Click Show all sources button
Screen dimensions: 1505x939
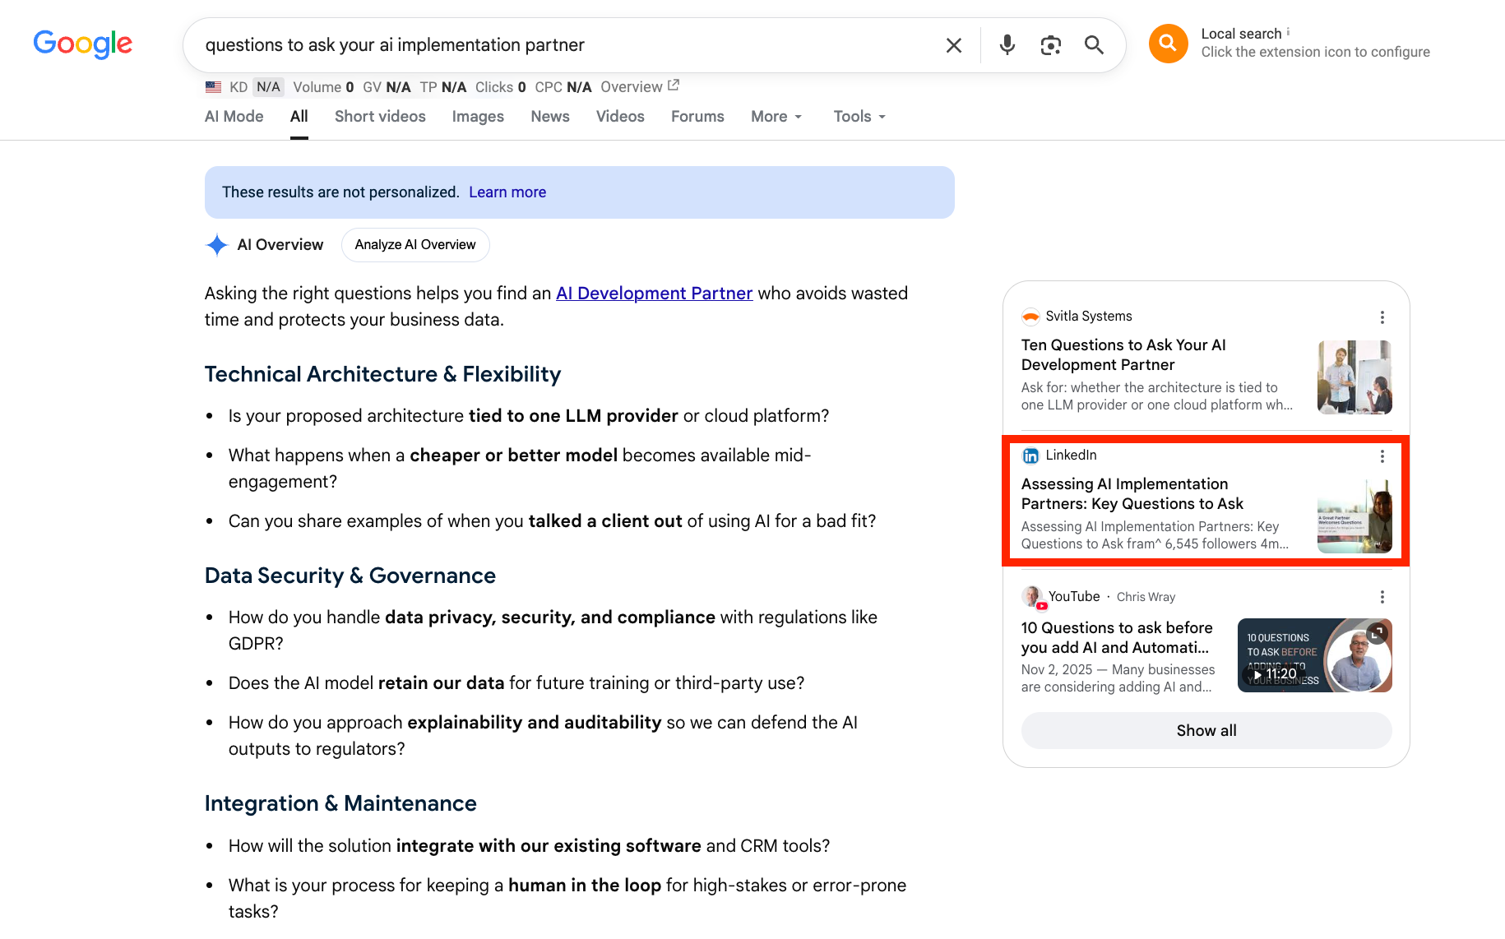tap(1206, 731)
